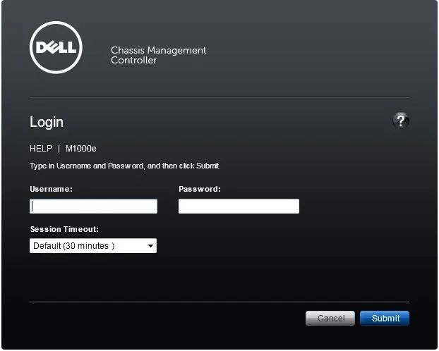The height and width of the screenshot is (351, 439).
Task: Submit the login form
Action: tap(385, 319)
